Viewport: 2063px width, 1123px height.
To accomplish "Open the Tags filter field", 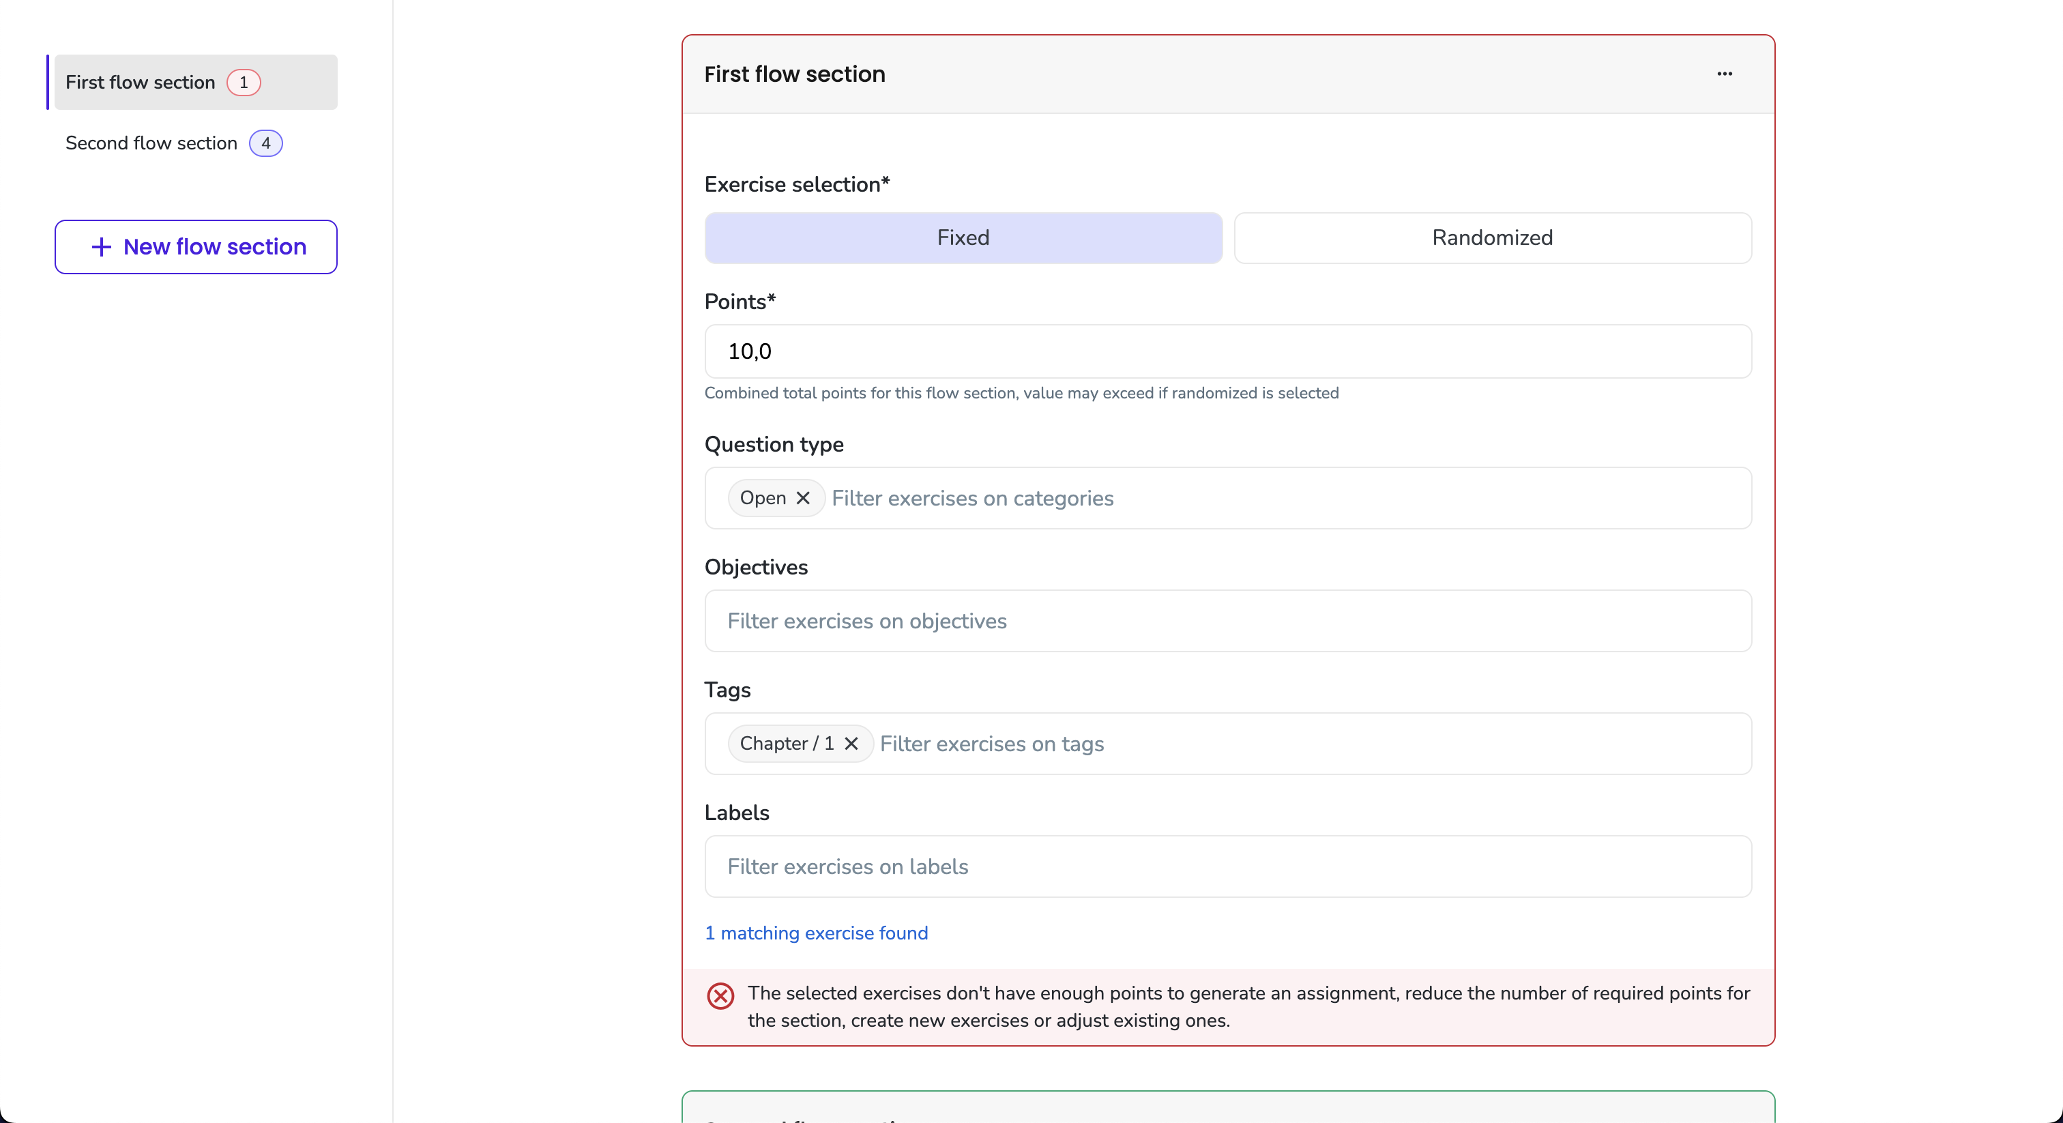I will [x=1228, y=744].
